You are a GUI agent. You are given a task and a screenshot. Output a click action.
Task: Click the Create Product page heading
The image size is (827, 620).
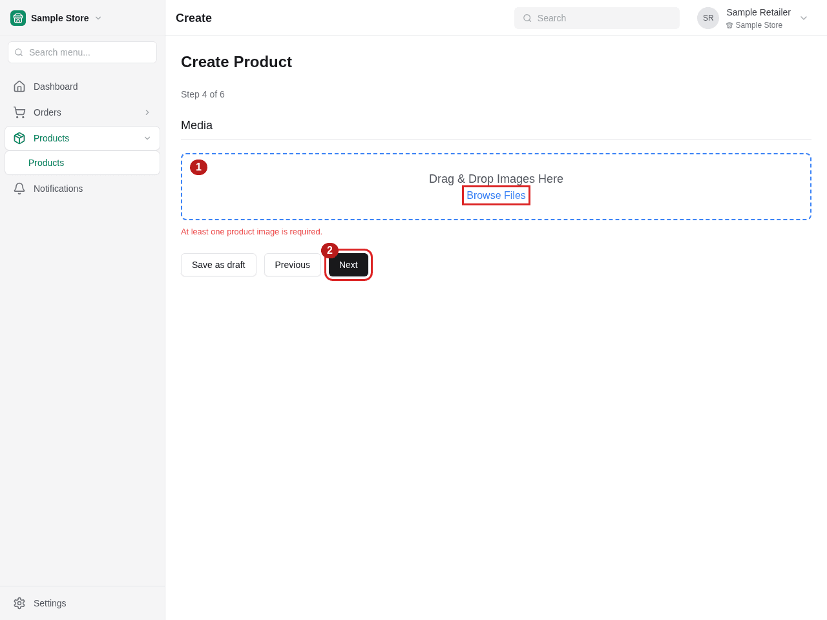tap(236, 62)
